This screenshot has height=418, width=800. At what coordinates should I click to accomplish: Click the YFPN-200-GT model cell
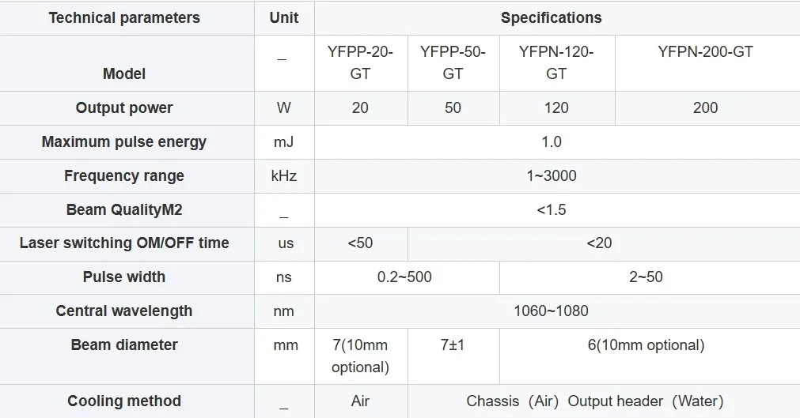pos(706,63)
